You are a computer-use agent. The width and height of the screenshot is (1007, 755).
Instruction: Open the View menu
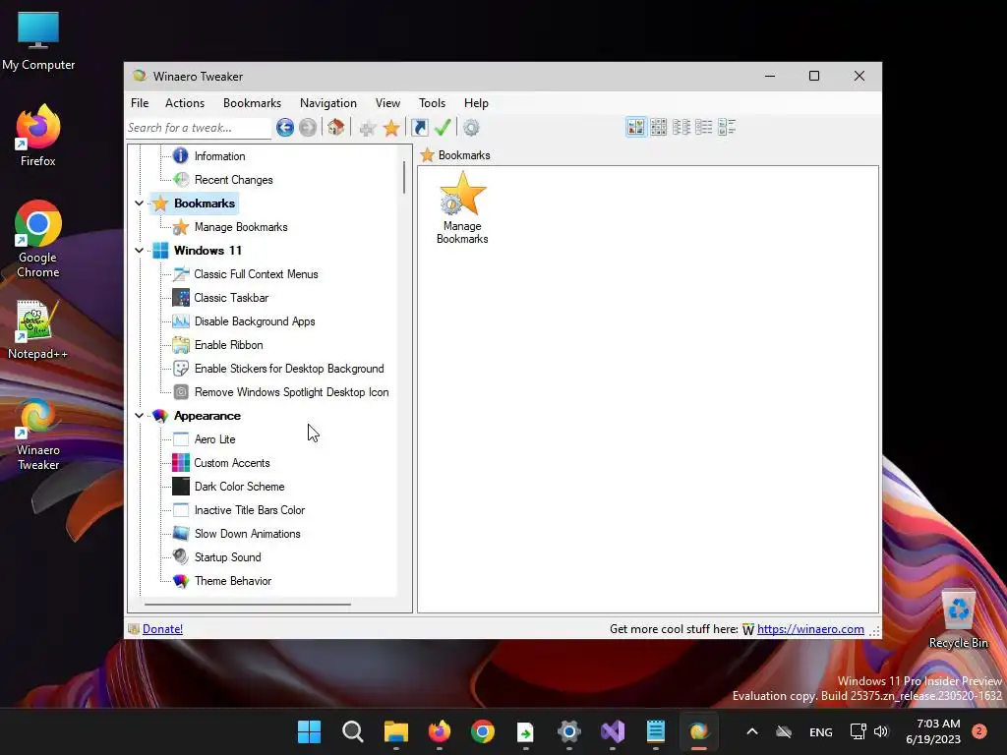click(387, 103)
